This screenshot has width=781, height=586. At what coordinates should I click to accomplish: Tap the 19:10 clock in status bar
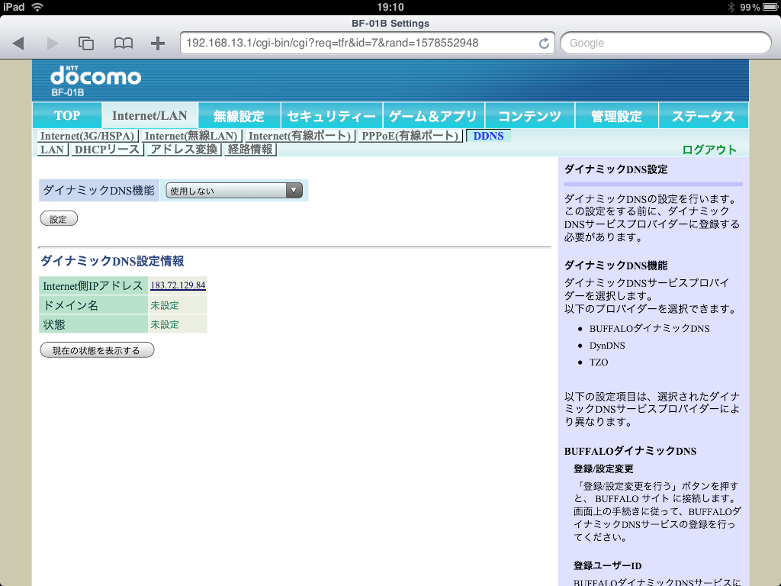click(390, 7)
